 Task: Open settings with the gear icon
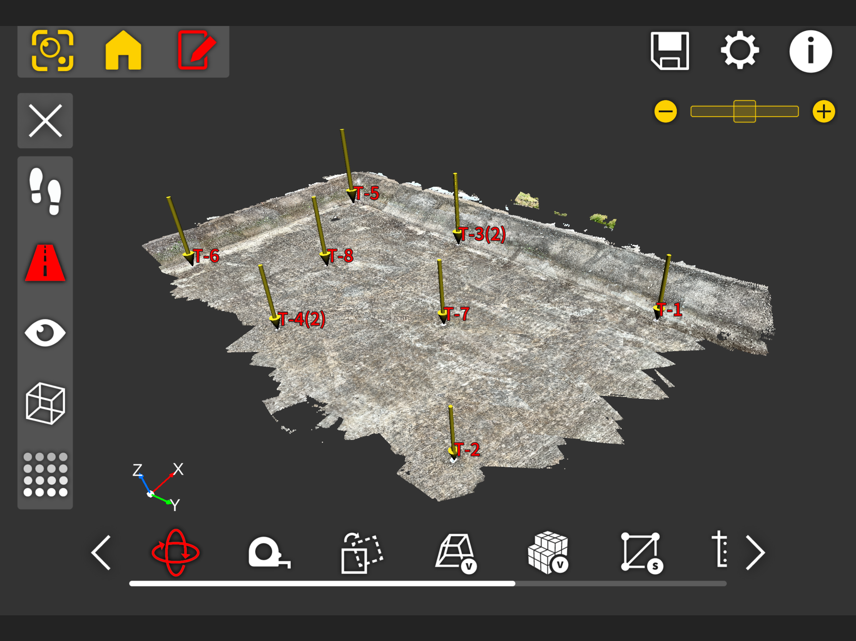point(739,50)
